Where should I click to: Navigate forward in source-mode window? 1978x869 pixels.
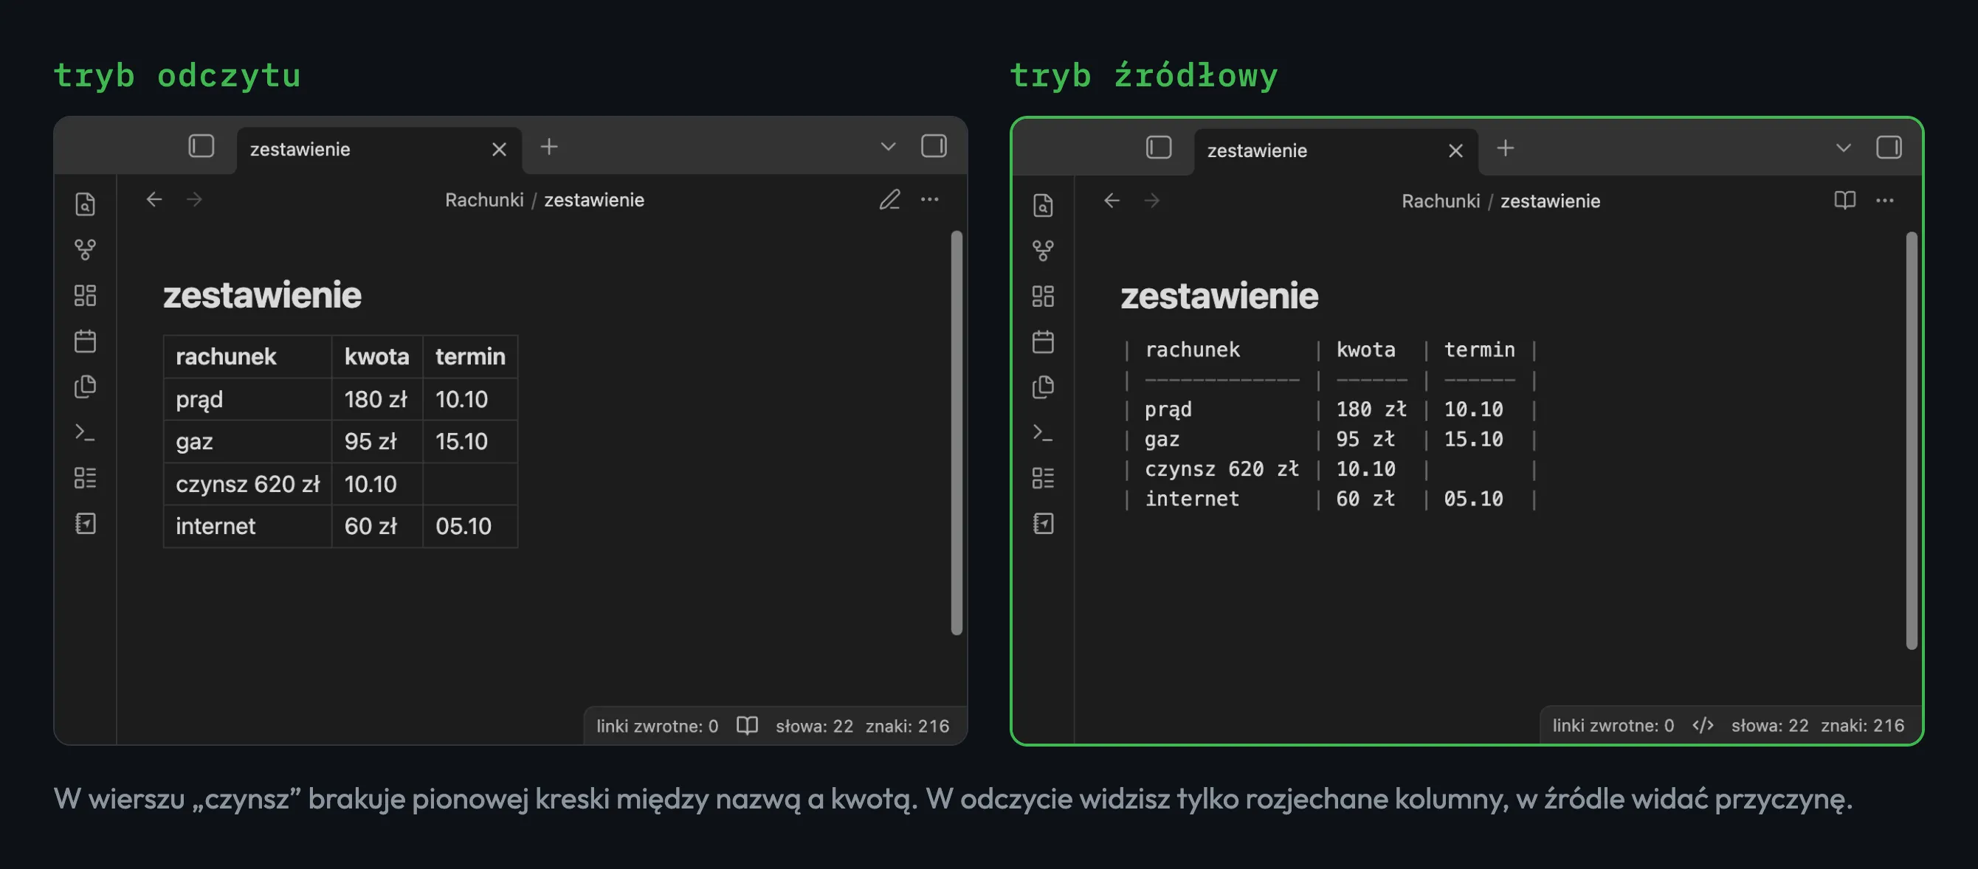pyautogui.click(x=1152, y=201)
